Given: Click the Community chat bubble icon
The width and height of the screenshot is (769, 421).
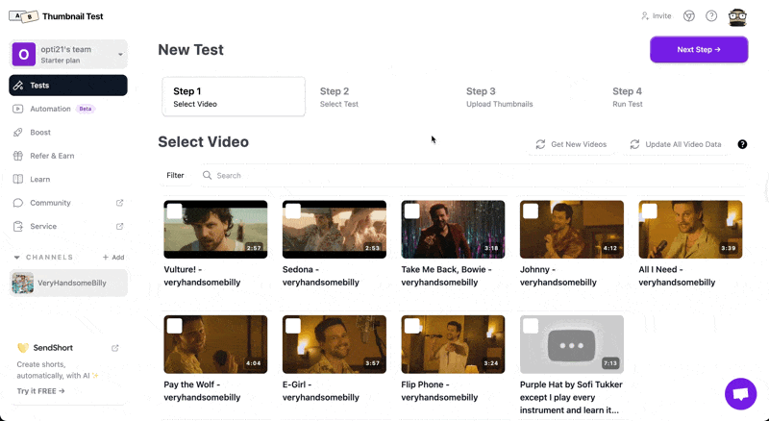Looking at the screenshot, I should point(18,203).
